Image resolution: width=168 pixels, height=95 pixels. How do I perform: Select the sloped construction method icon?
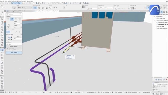16,32
